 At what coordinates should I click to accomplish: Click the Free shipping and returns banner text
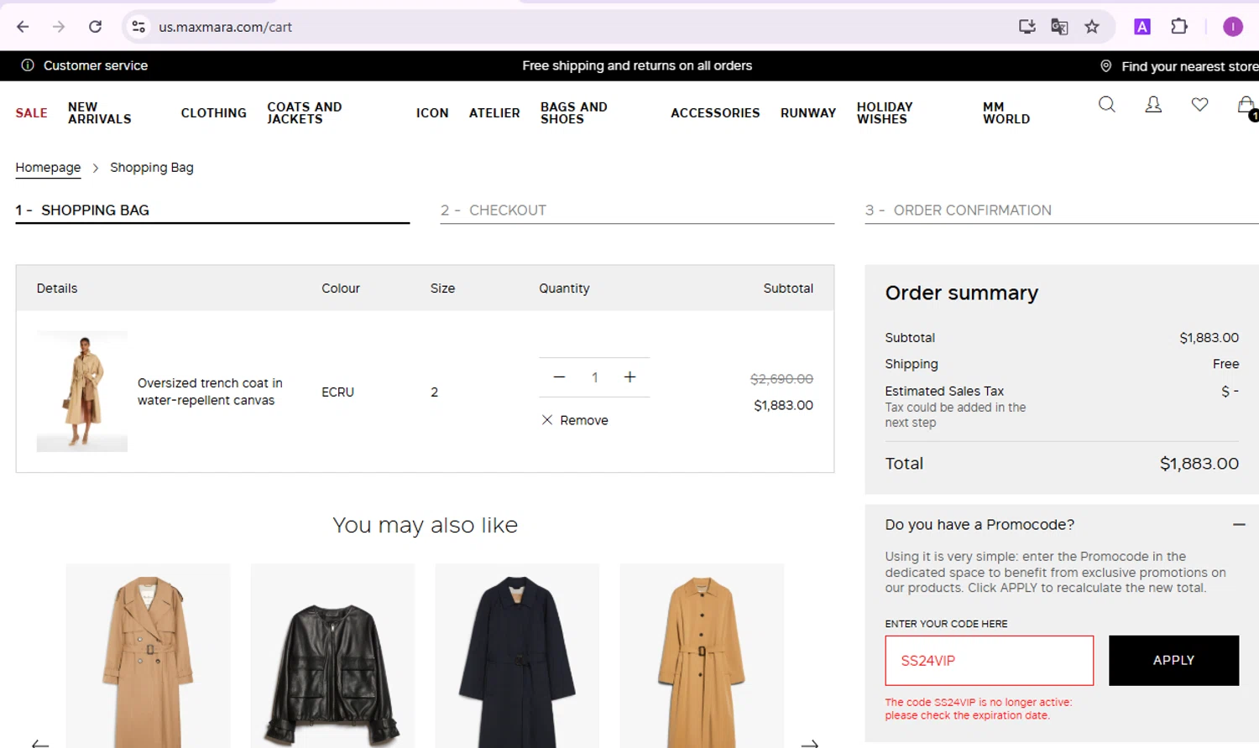pos(637,65)
